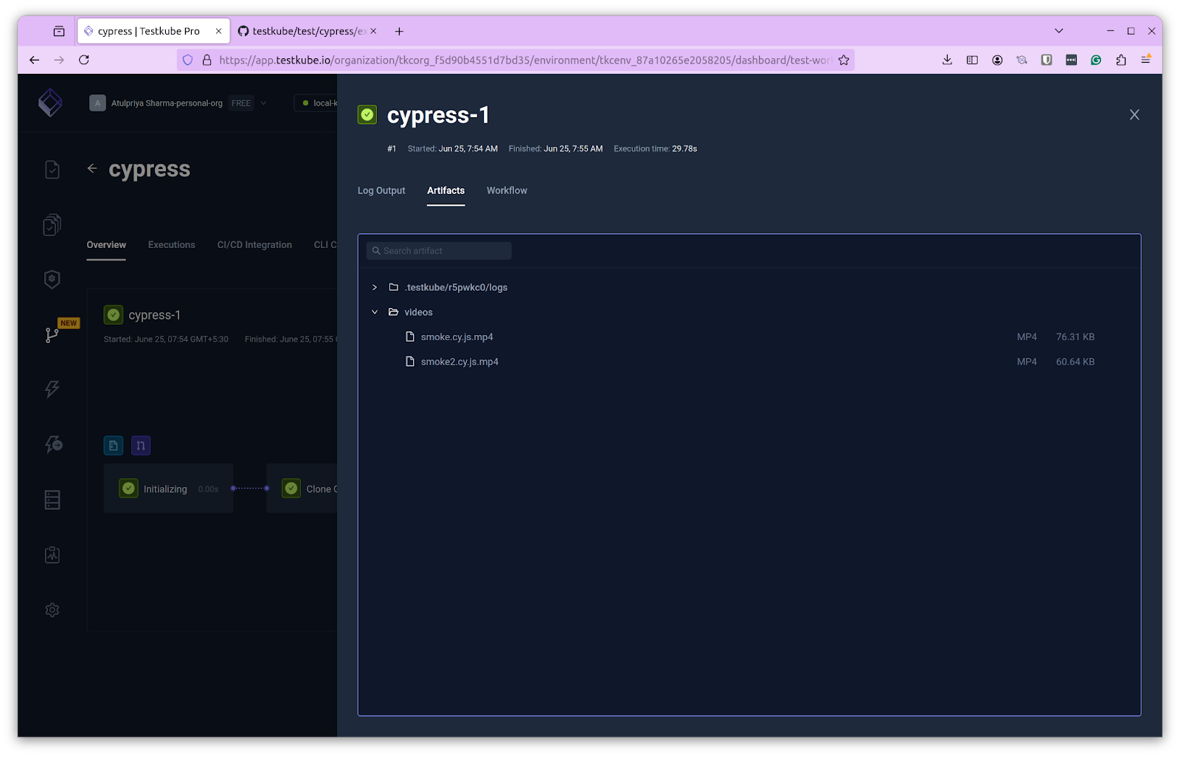Bookmark this page with the star icon

coord(844,60)
